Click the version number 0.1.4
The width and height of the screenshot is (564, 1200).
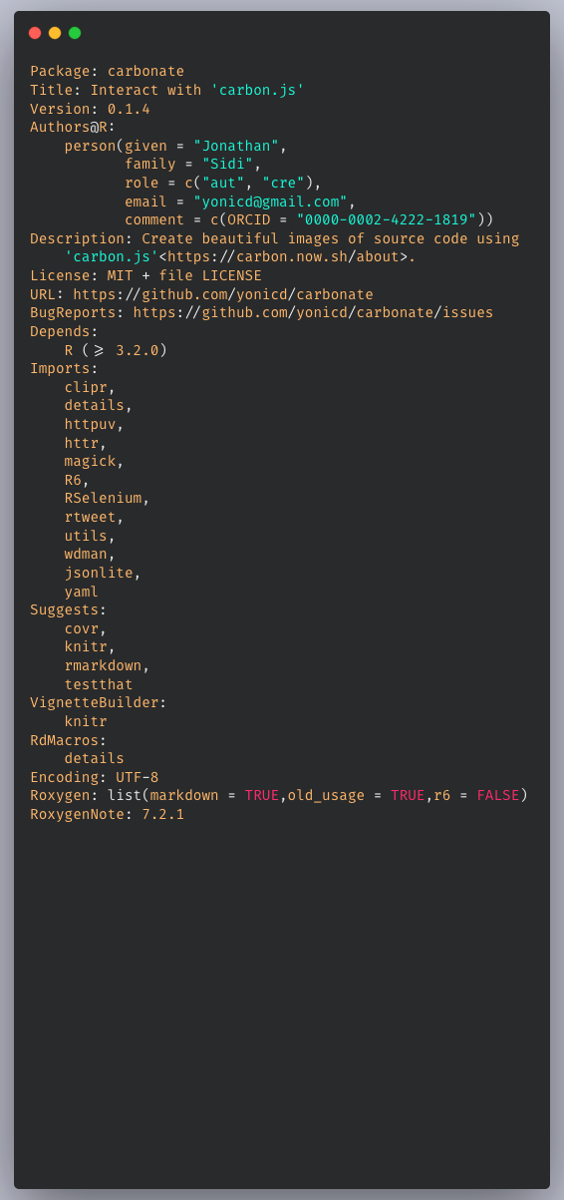pos(129,109)
